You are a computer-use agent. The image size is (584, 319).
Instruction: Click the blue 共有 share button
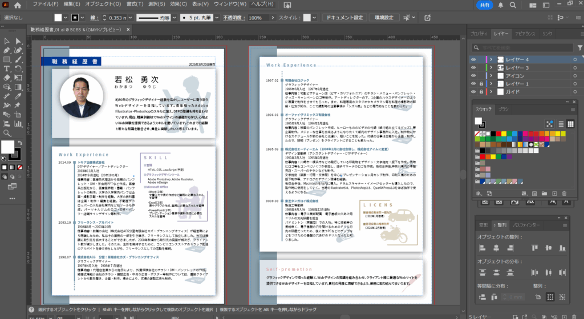click(484, 5)
